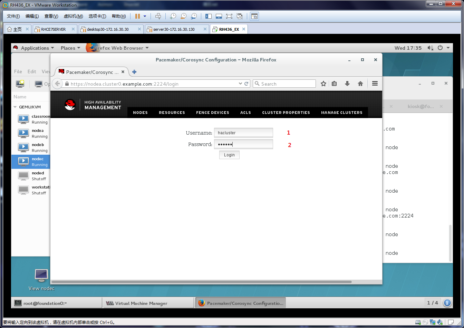This screenshot has height=328, width=464.
Task: Open the 查看(V) menu
Action: point(51,16)
